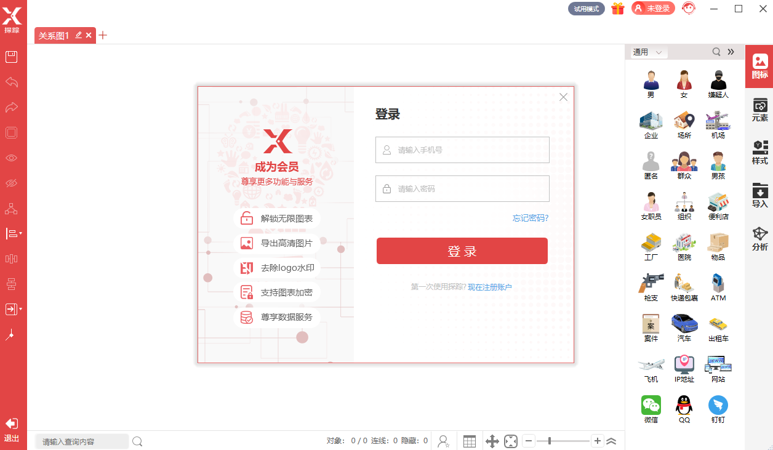The image size is (773, 450).
Task: Click the phone number input field
Action: point(462,150)
